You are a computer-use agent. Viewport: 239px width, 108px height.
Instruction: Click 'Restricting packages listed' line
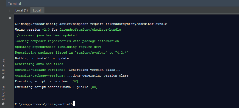pyautogui.click(x=72, y=53)
